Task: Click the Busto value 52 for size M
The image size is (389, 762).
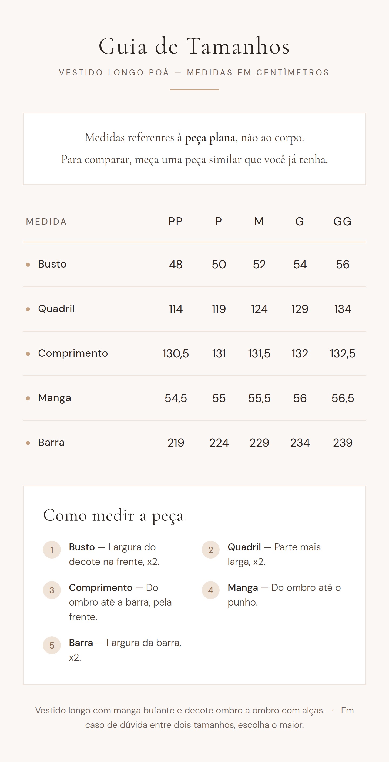Action: pyautogui.click(x=259, y=265)
